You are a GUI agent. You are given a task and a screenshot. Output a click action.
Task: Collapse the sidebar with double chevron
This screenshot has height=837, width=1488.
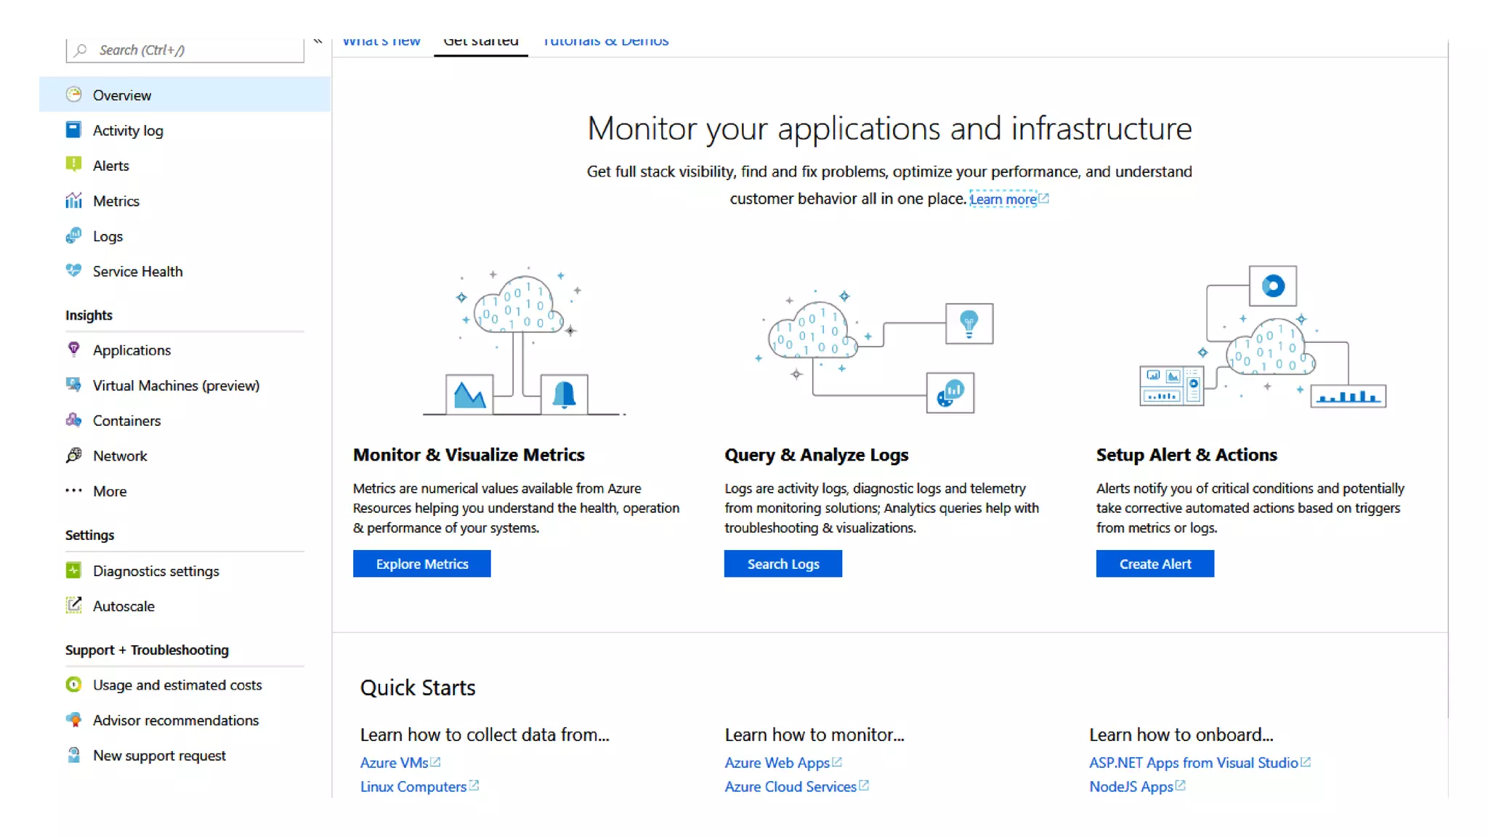tap(318, 41)
